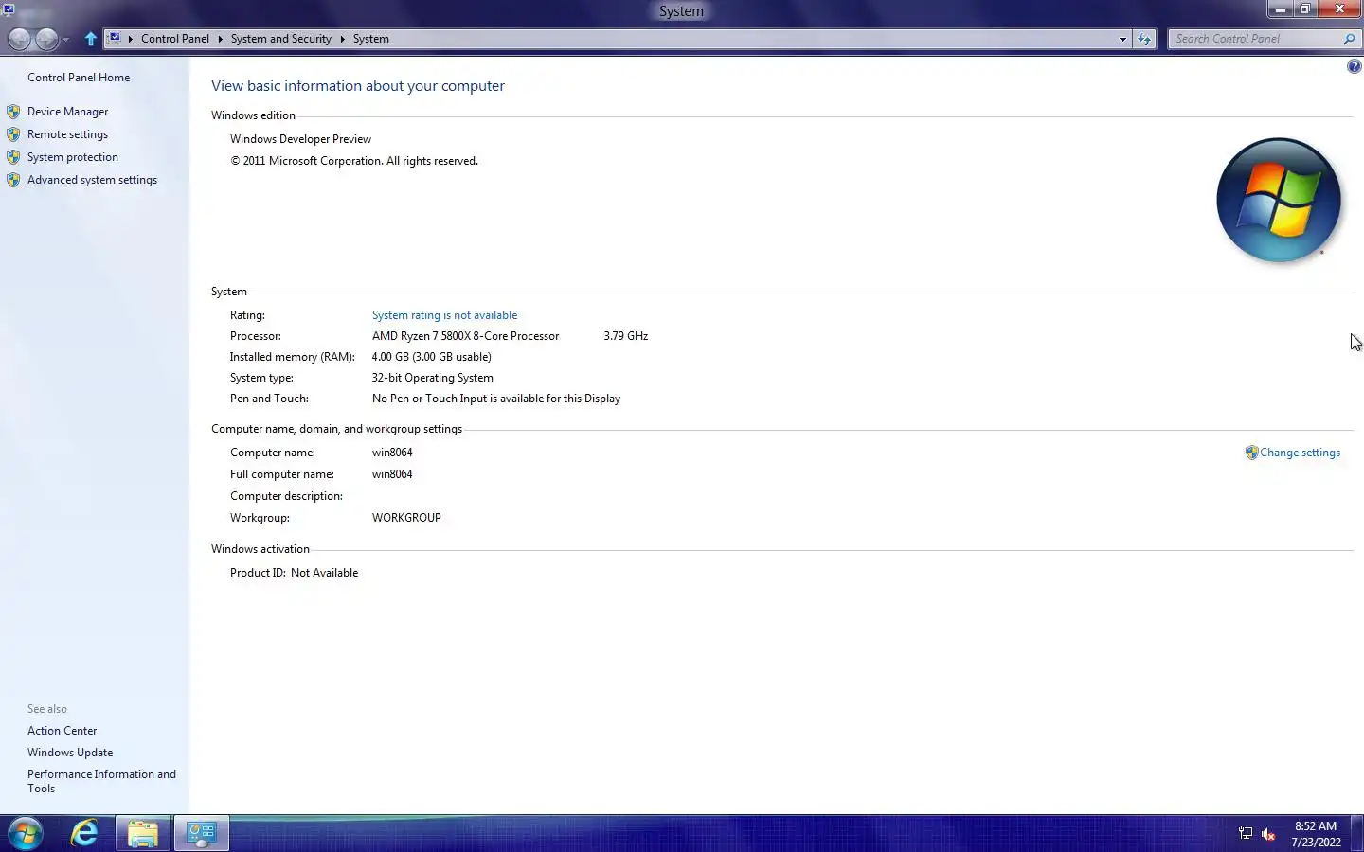Click win8064 next to Computer name

click(x=392, y=453)
